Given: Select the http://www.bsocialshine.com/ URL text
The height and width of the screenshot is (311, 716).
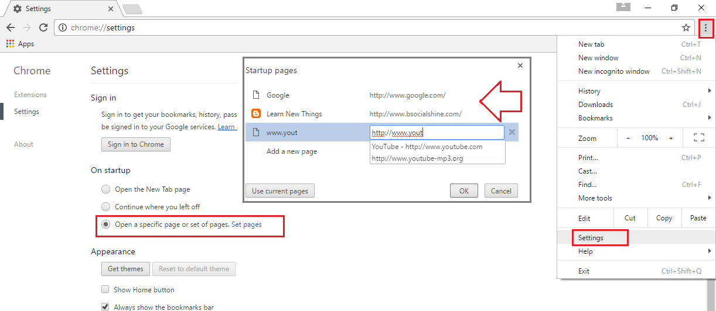Looking at the screenshot, I should click(415, 114).
